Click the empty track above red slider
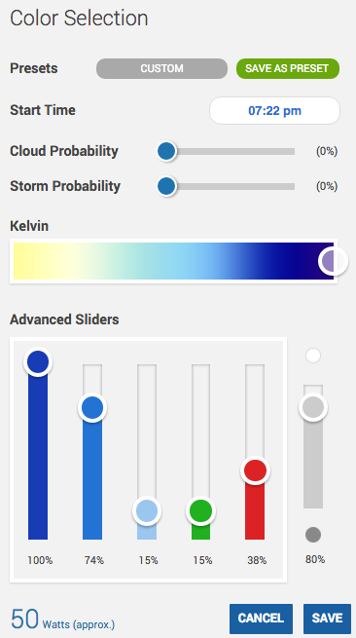The width and height of the screenshot is (356, 638). pos(255,410)
